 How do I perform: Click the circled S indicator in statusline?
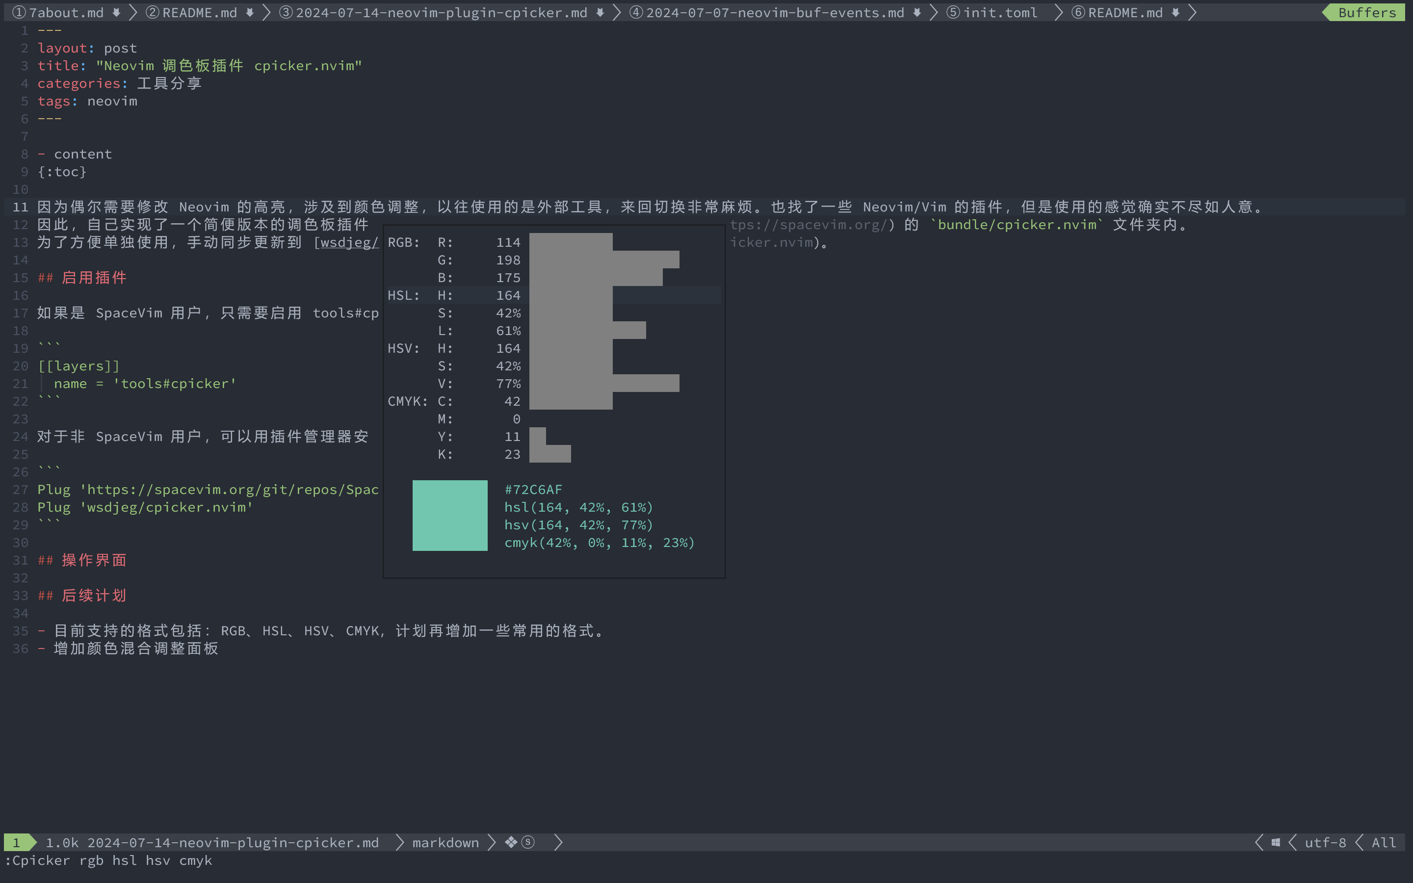(x=528, y=842)
